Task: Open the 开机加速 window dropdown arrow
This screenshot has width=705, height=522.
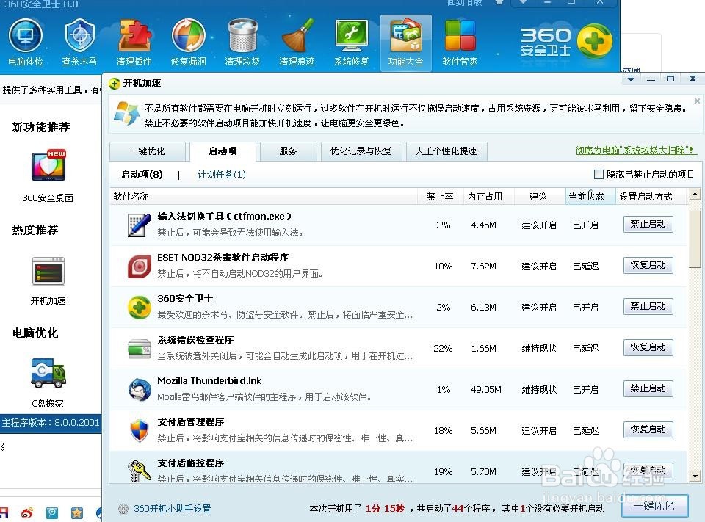Action: coord(632,79)
